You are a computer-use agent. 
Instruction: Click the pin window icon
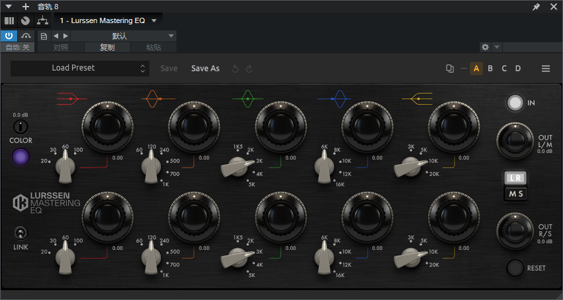tap(536, 7)
